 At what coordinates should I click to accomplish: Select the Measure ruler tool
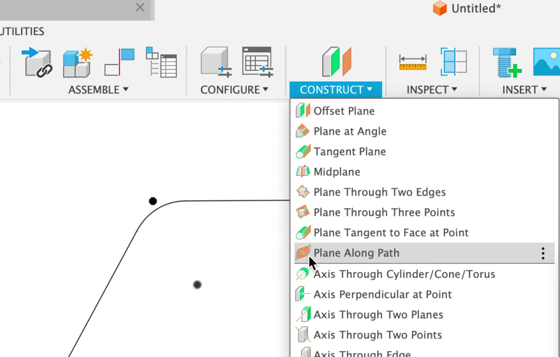pyautogui.click(x=412, y=63)
